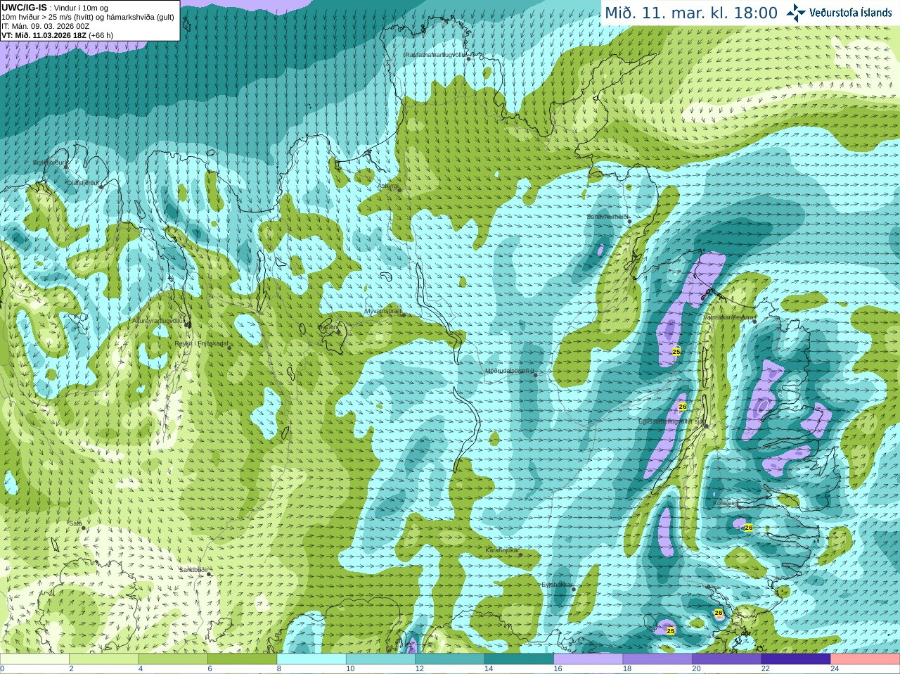Click the legend scale number 8
The width and height of the screenshot is (900, 674).
279,669
